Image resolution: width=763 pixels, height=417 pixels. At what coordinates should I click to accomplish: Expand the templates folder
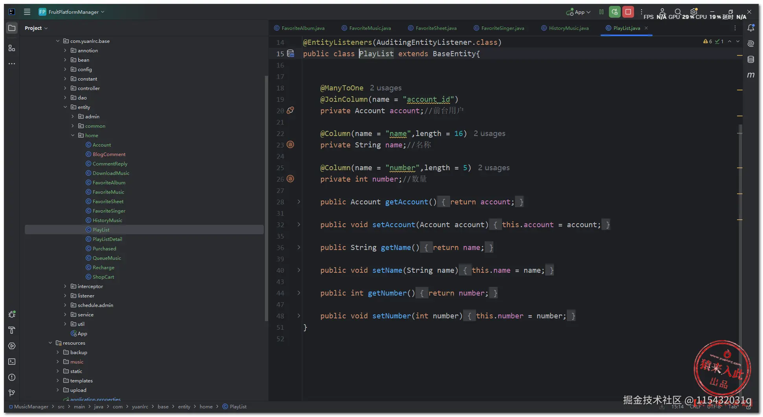pyautogui.click(x=58, y=380)
